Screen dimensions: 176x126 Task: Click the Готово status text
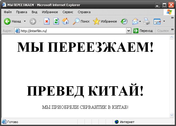(13, 122)
